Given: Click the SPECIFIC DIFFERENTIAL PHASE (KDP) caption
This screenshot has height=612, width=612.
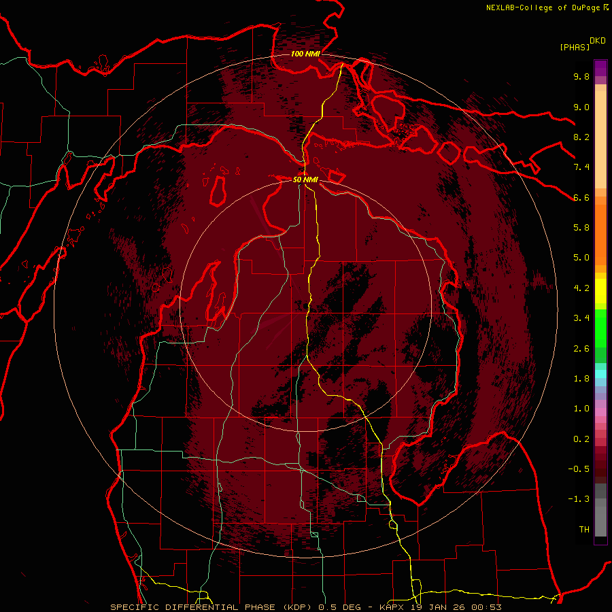Looking at the screenshot, I should pos(212,607).
